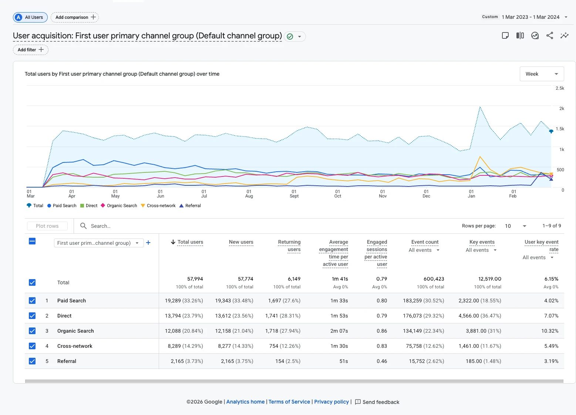Open the Privacy policy link
The image size is (576, 415).
(x=331, y=402)
